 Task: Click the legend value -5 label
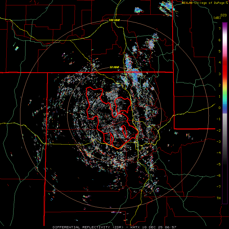point(219,164)
